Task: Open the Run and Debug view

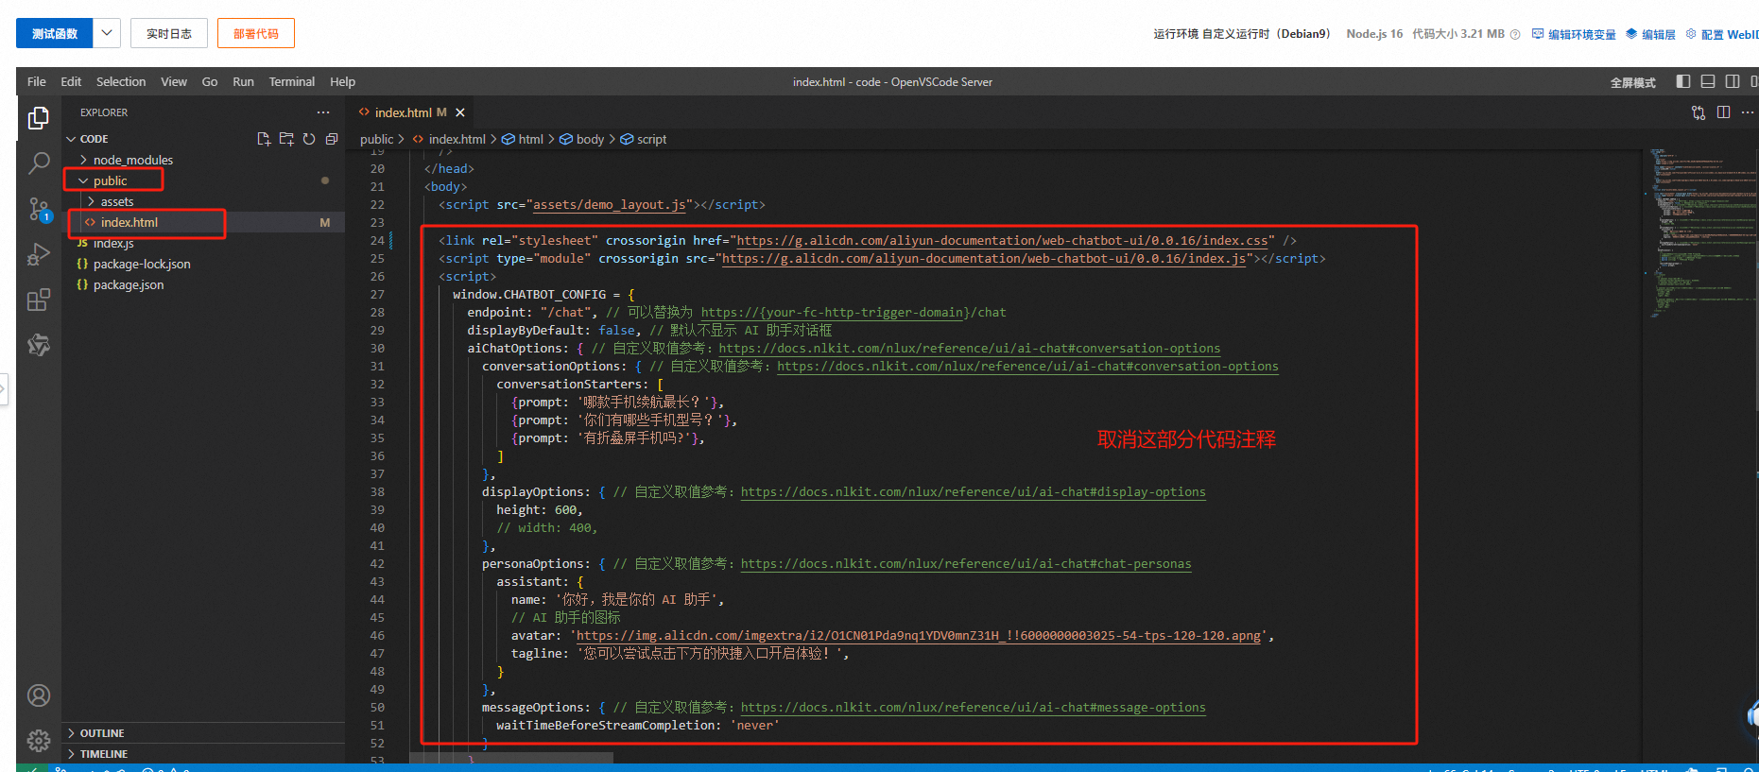Action: pyautogui.click(x=39, y=254)
